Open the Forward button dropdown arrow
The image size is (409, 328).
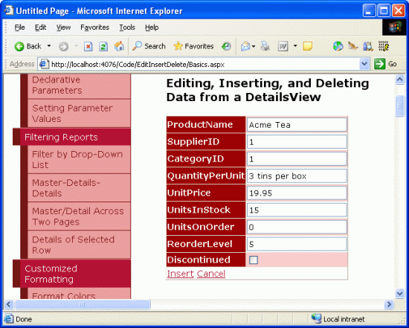point(77,46)
